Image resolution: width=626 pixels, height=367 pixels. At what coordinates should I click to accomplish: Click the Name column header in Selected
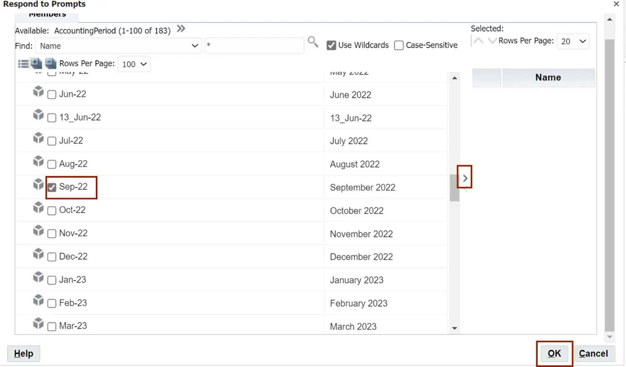[x=548, y=78]
